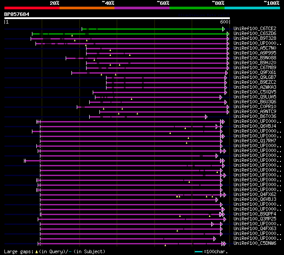The image size is (284, 255).
Task: Open the UniRef100_C6SZD6 hit label
Action: coord(255,33)
